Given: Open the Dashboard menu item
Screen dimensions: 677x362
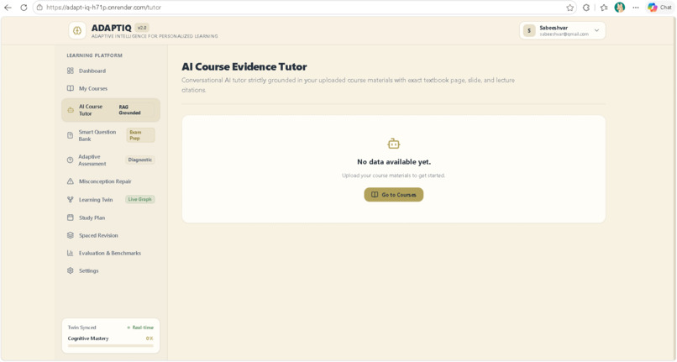Looking at the screenshot, I should click(111, 71).
